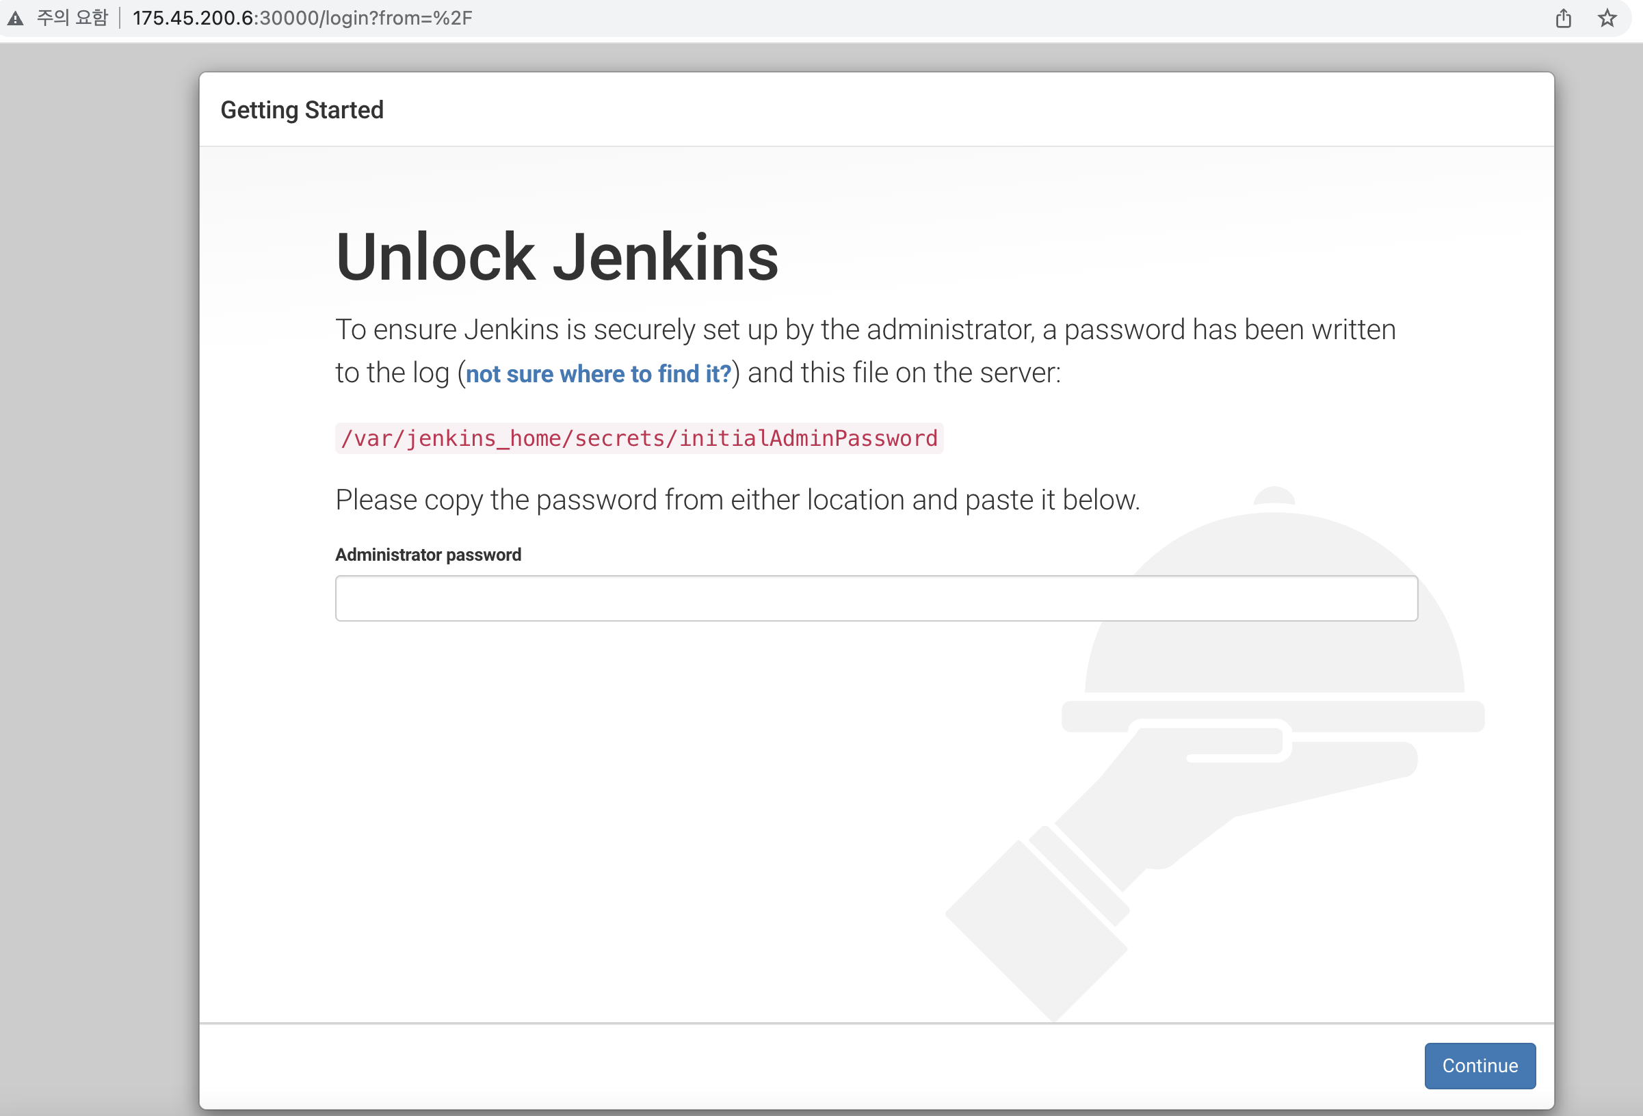Click the 'Unlock Jenkins' heading

(x=557, y=256)
